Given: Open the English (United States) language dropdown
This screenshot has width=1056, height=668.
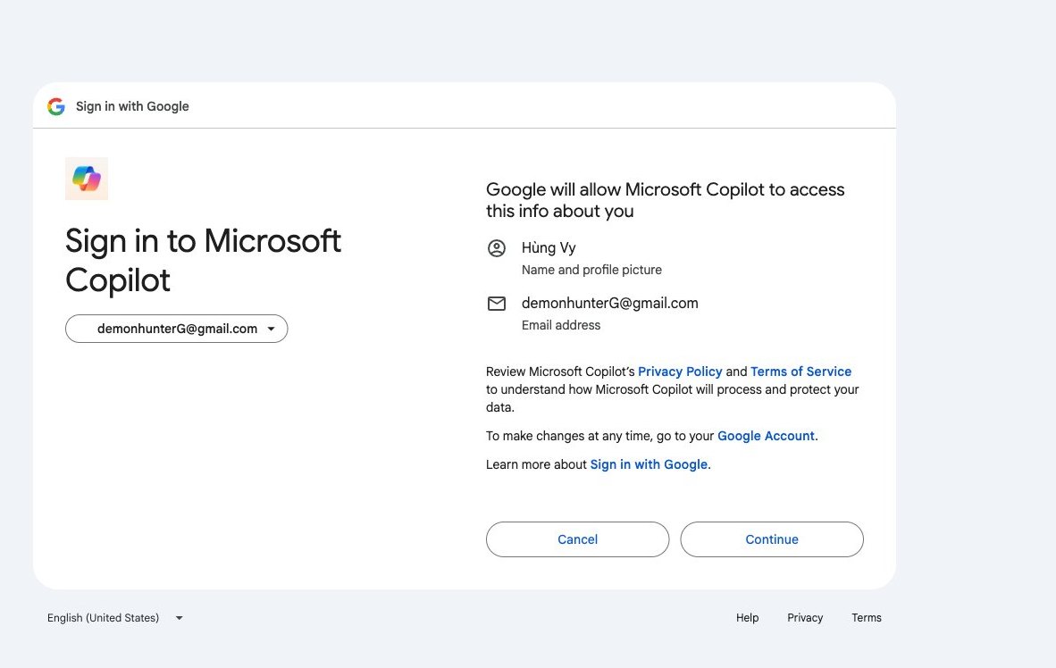Looking at the screenshot, I should click(x=115, y=617).
